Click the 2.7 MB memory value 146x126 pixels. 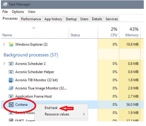[x=133, y=96]
